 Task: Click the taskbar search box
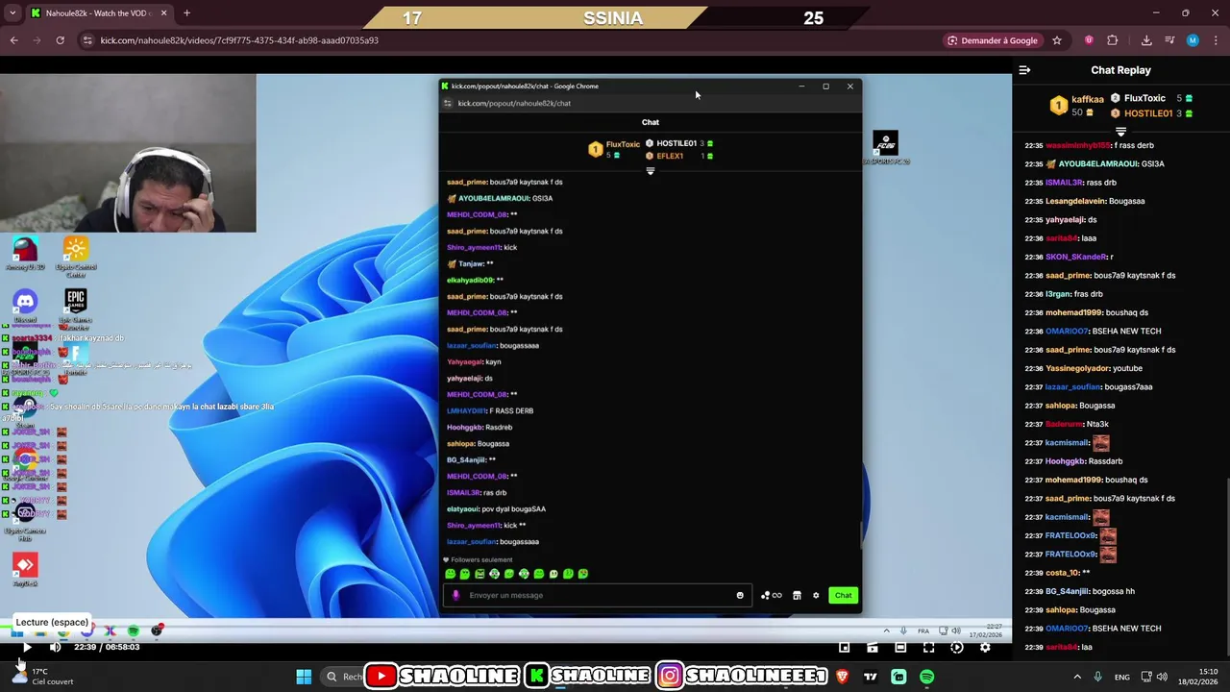pyautogui.click(x=343, y=677)
